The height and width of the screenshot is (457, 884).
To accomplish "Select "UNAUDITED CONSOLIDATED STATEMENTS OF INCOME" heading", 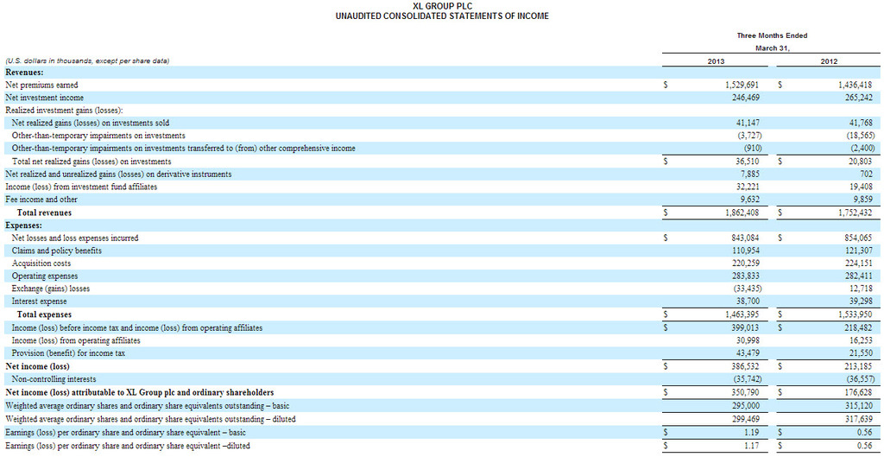I will 441,16.
